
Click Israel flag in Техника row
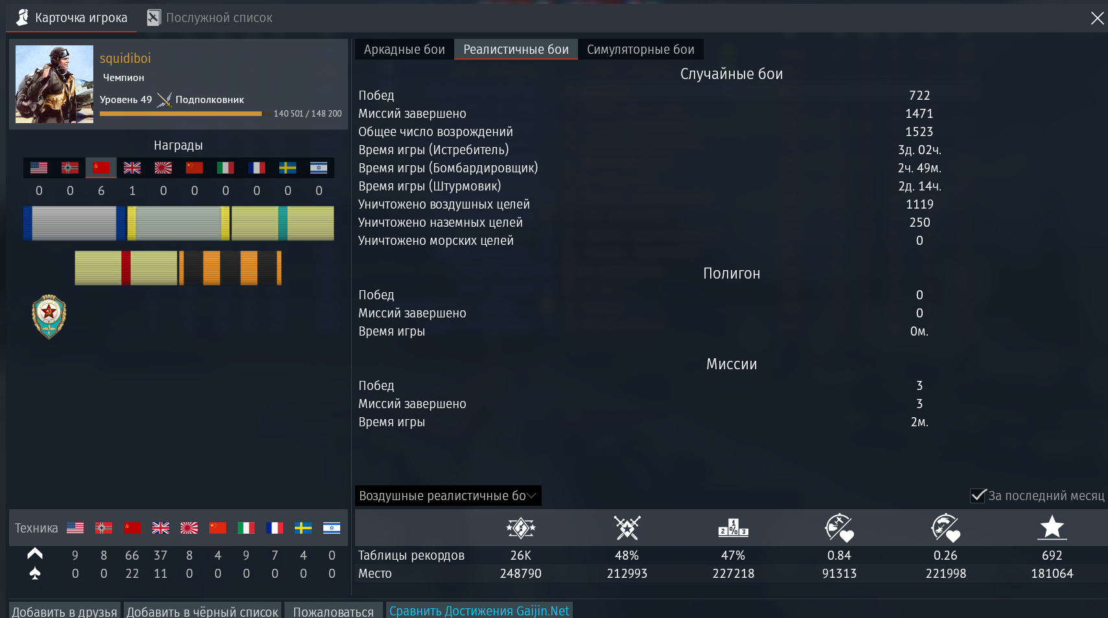pyautogui.click(x=332, y=528)
